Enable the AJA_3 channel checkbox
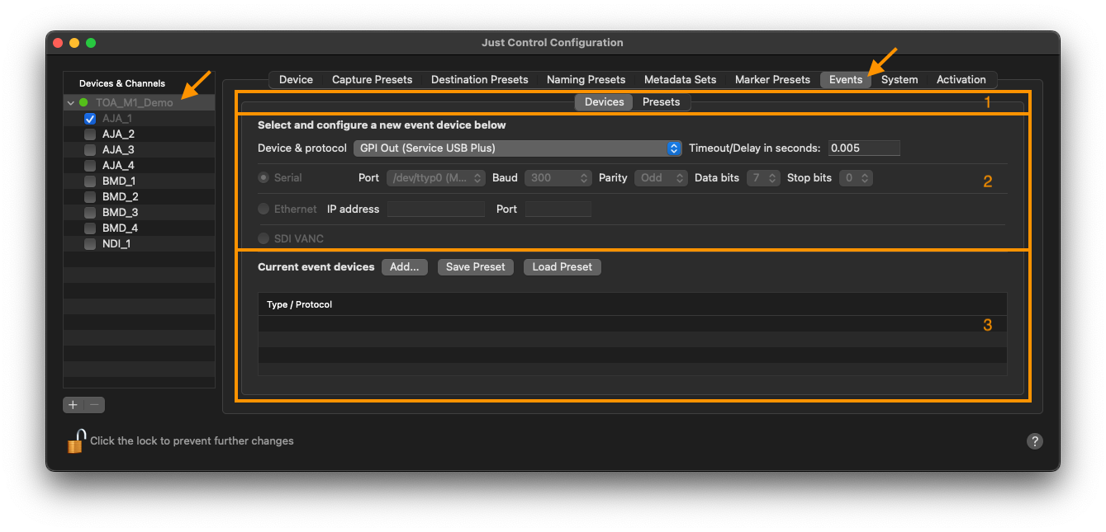The image size is (1106, 532). pyautogui.click(x=90, y=150)
